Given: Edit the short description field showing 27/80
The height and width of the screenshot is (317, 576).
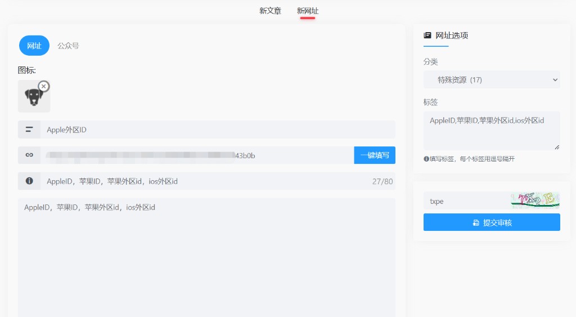Looking at the screenshot, I should pos(218,181).
